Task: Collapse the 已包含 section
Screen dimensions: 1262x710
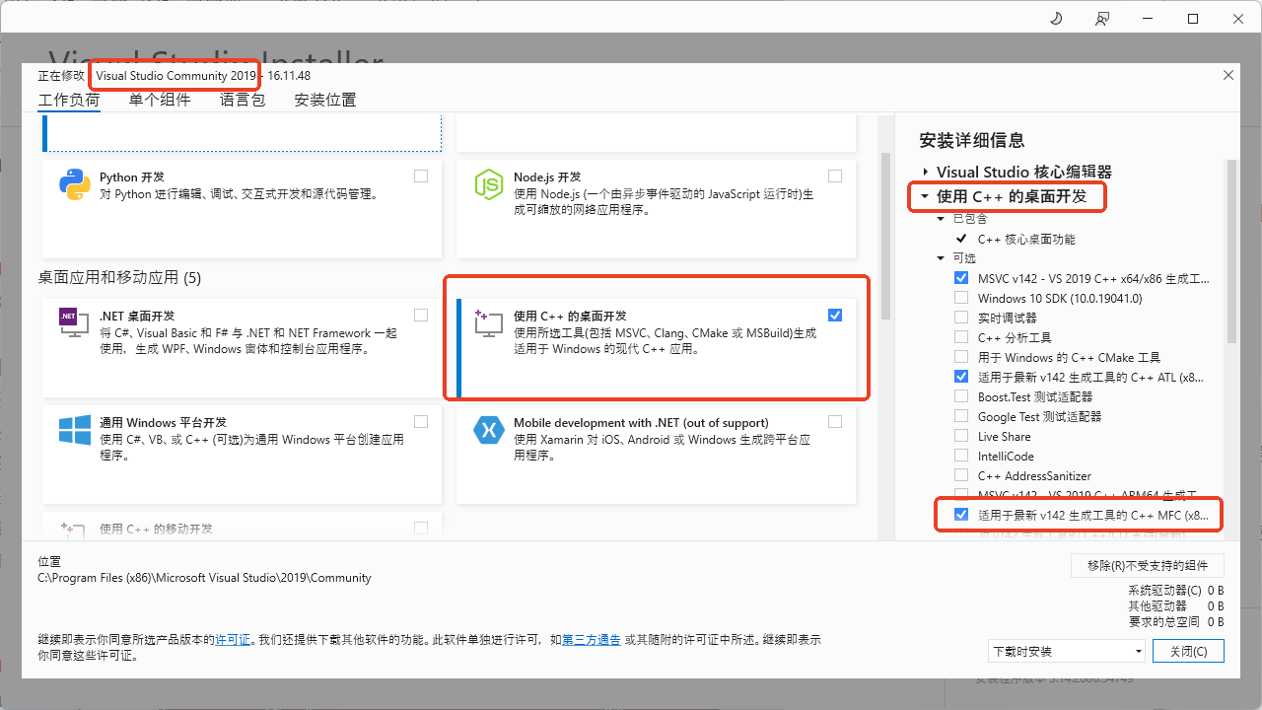Action: point(942,219)
